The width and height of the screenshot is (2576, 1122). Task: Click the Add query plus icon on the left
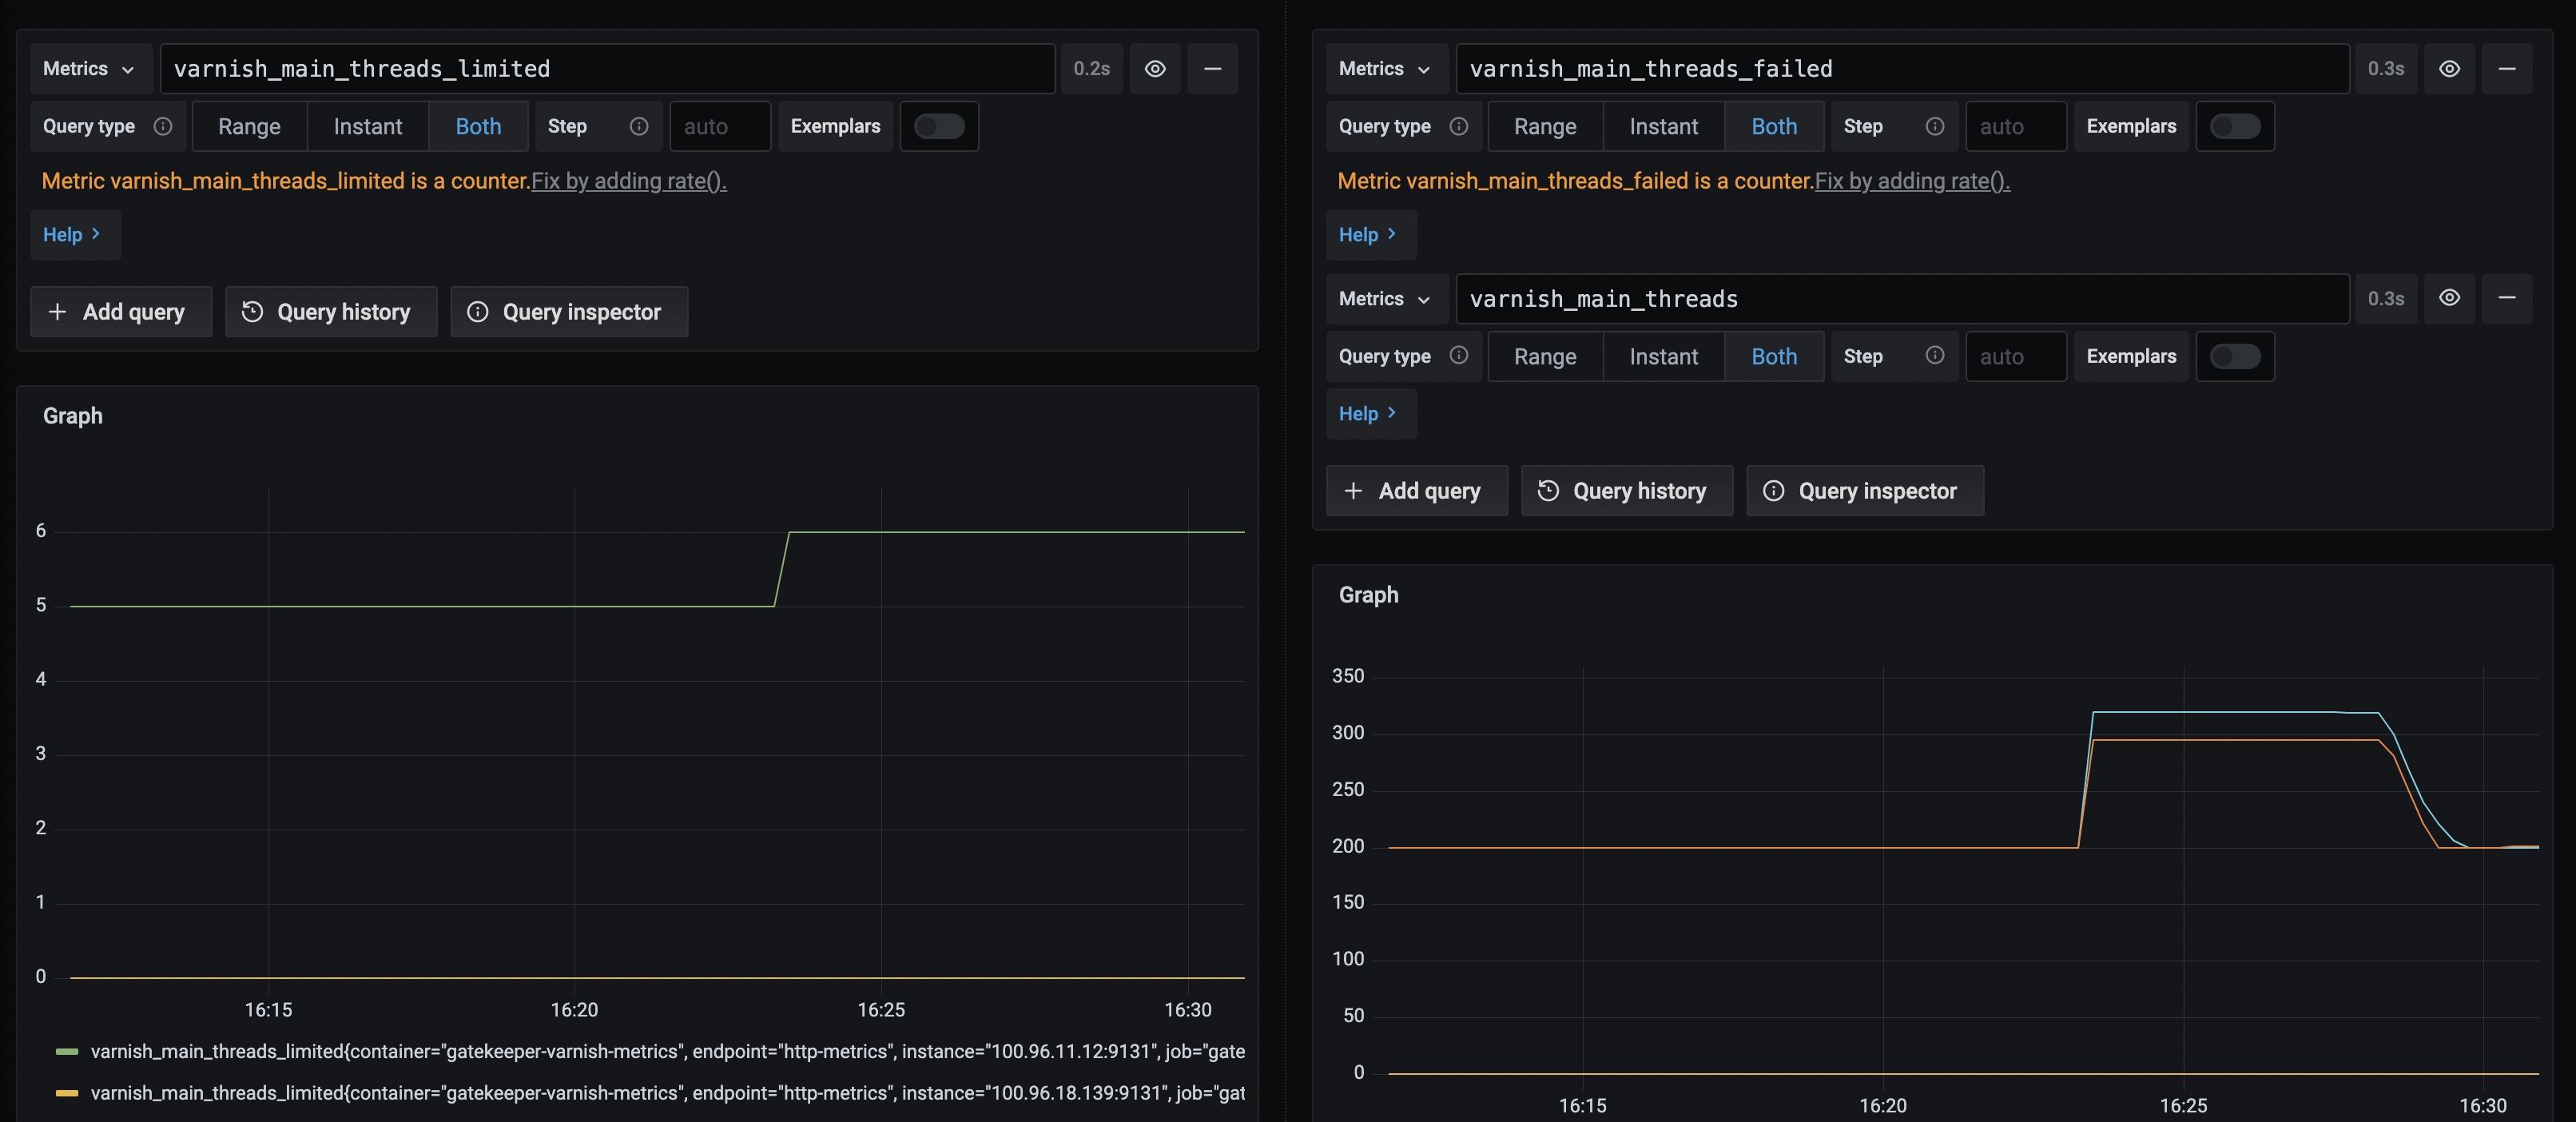pos(59,311)
